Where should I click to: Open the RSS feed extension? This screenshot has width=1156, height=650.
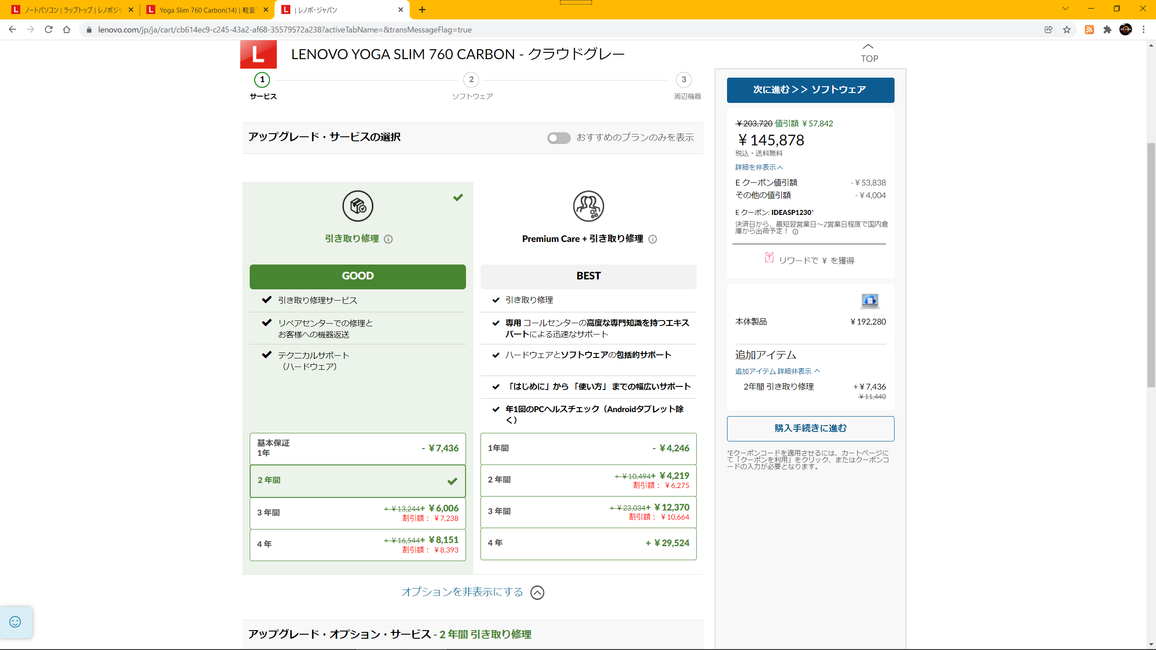(1089, 29)
